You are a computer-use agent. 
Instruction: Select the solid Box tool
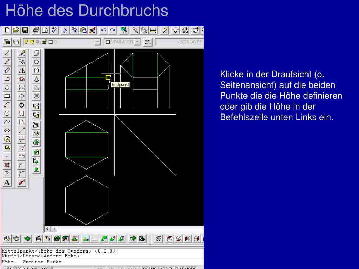point(36,53)
